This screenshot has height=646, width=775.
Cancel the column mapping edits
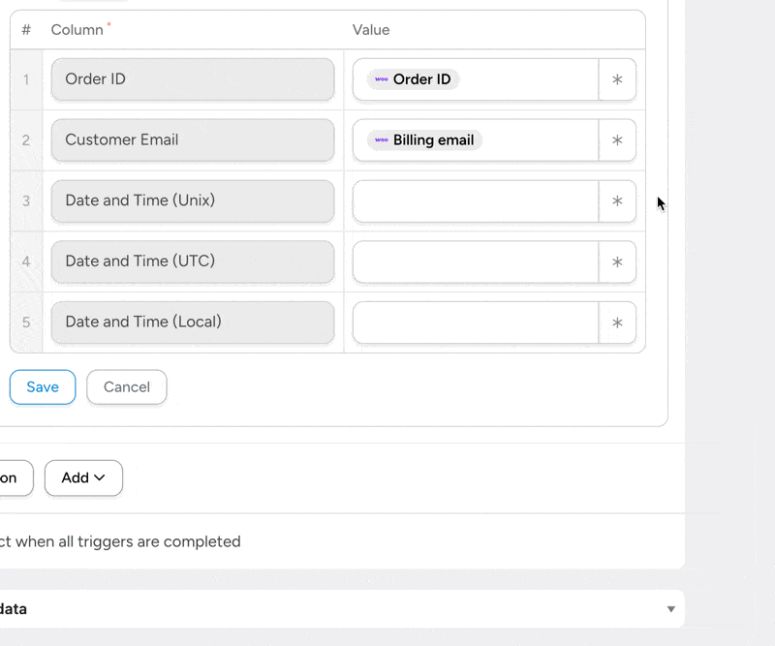point(127,386)
